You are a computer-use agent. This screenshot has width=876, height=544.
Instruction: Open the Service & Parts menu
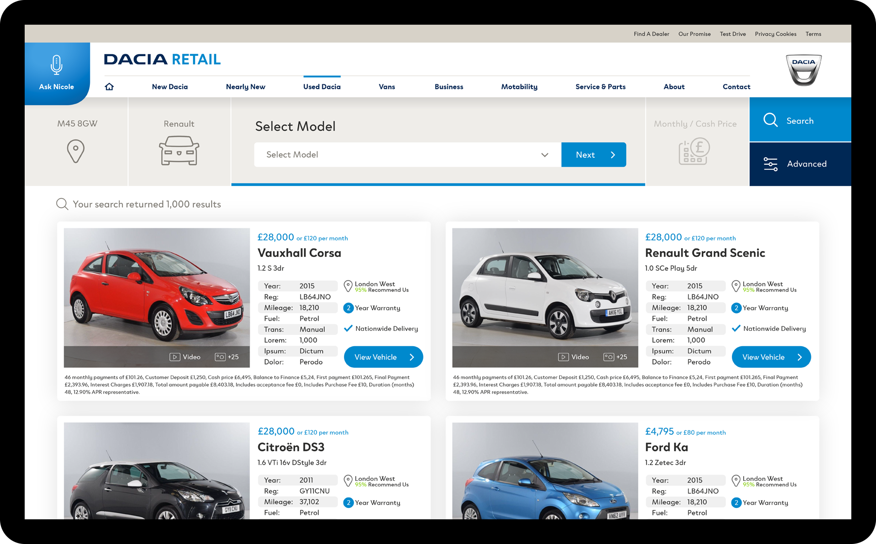tap(600, 87)
